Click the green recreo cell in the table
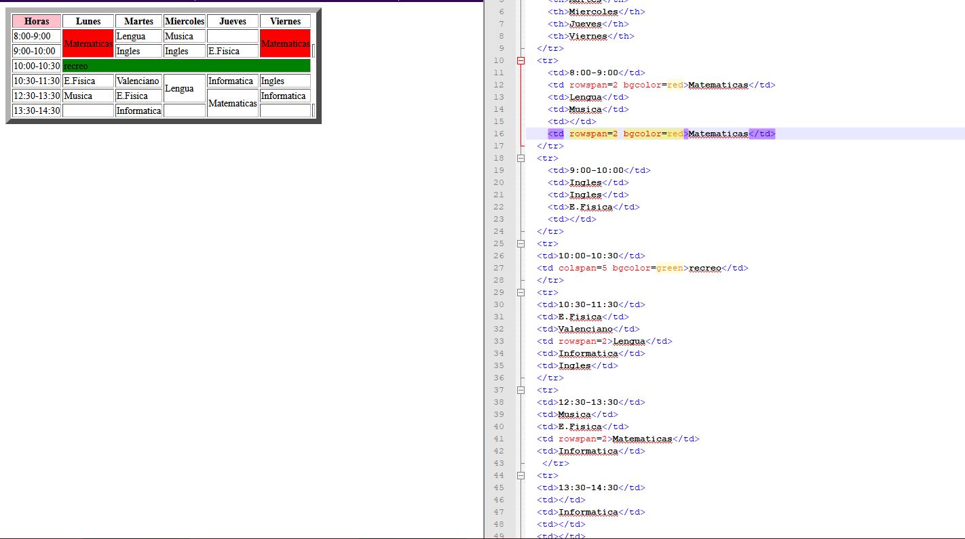Viewport: 965px width, 539px height. point(186,66)
